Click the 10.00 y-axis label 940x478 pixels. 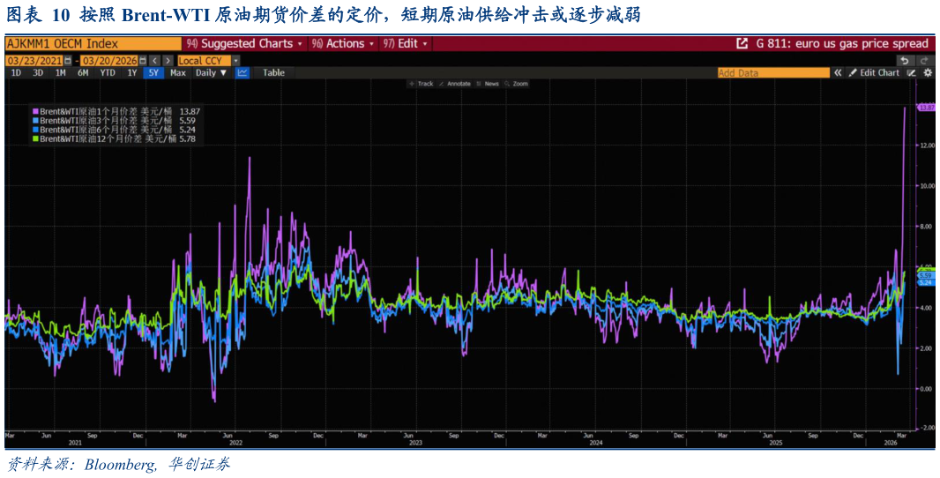[x=926, y=186]
